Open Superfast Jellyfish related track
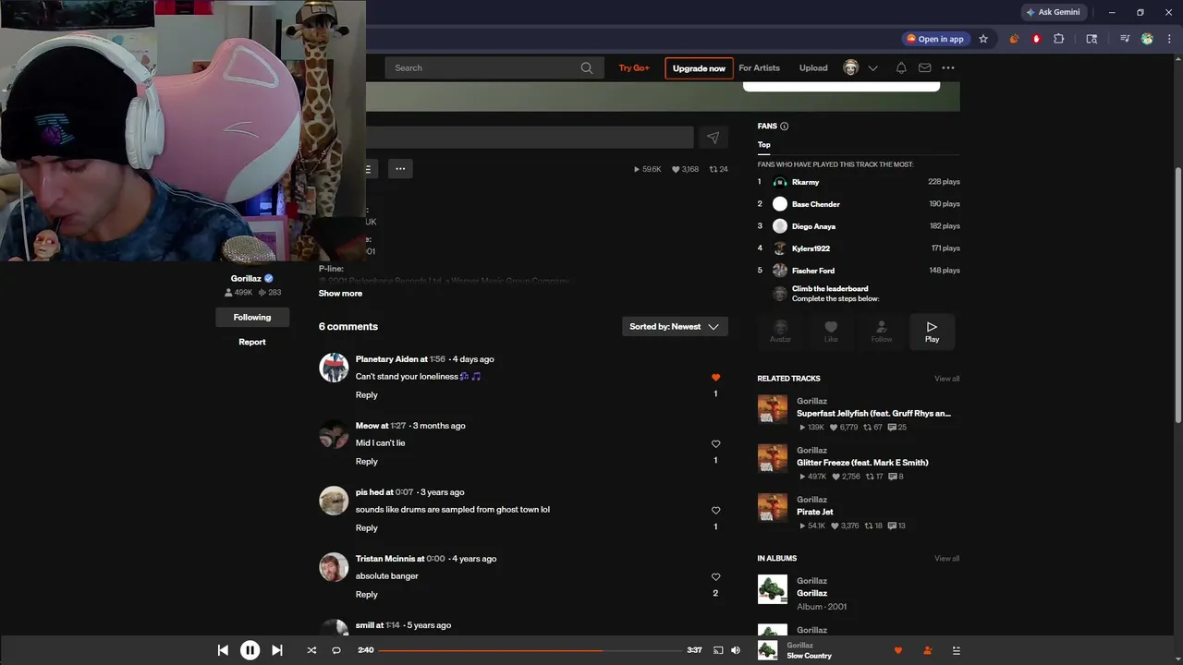The height and width of the screenshot is (665, 1183). pos(873,414)
